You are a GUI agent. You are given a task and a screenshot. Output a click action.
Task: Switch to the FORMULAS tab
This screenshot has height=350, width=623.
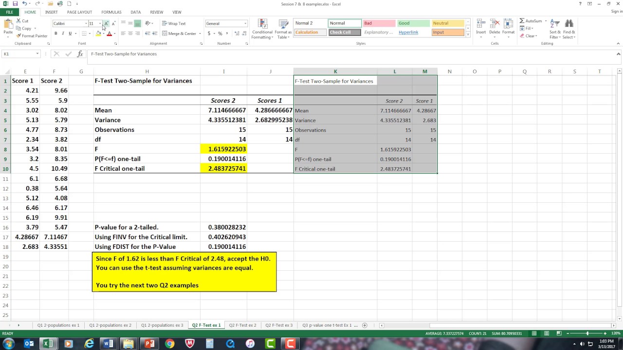pos(111,12)
